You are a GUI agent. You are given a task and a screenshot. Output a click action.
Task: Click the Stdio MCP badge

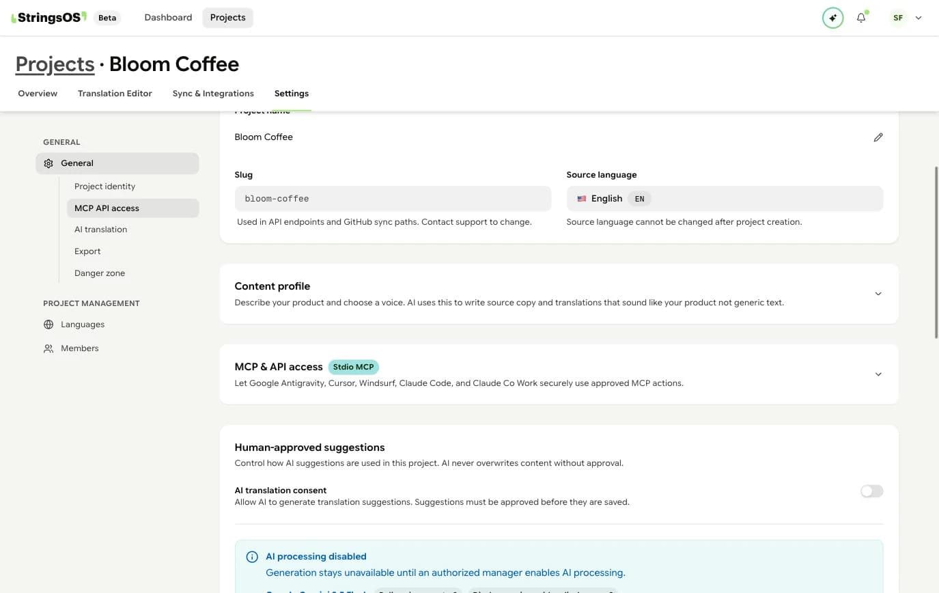point(354,367)
